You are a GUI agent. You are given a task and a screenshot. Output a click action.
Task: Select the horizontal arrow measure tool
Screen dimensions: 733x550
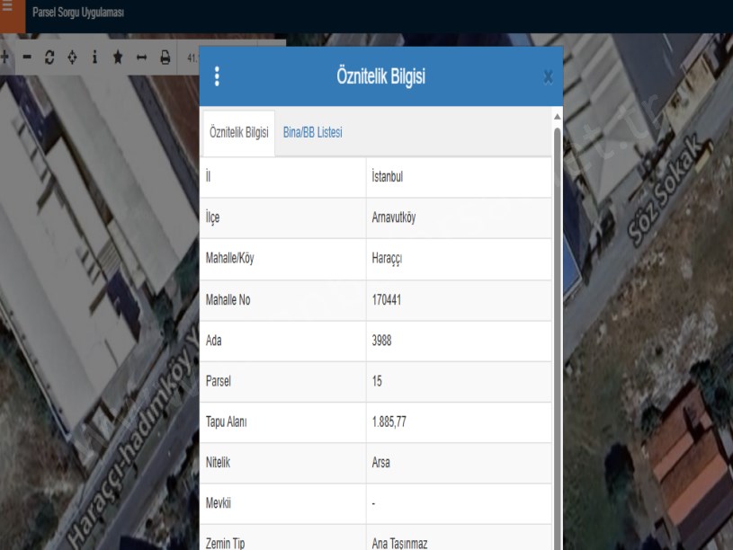pyautogui.click(x=141, y=58)
